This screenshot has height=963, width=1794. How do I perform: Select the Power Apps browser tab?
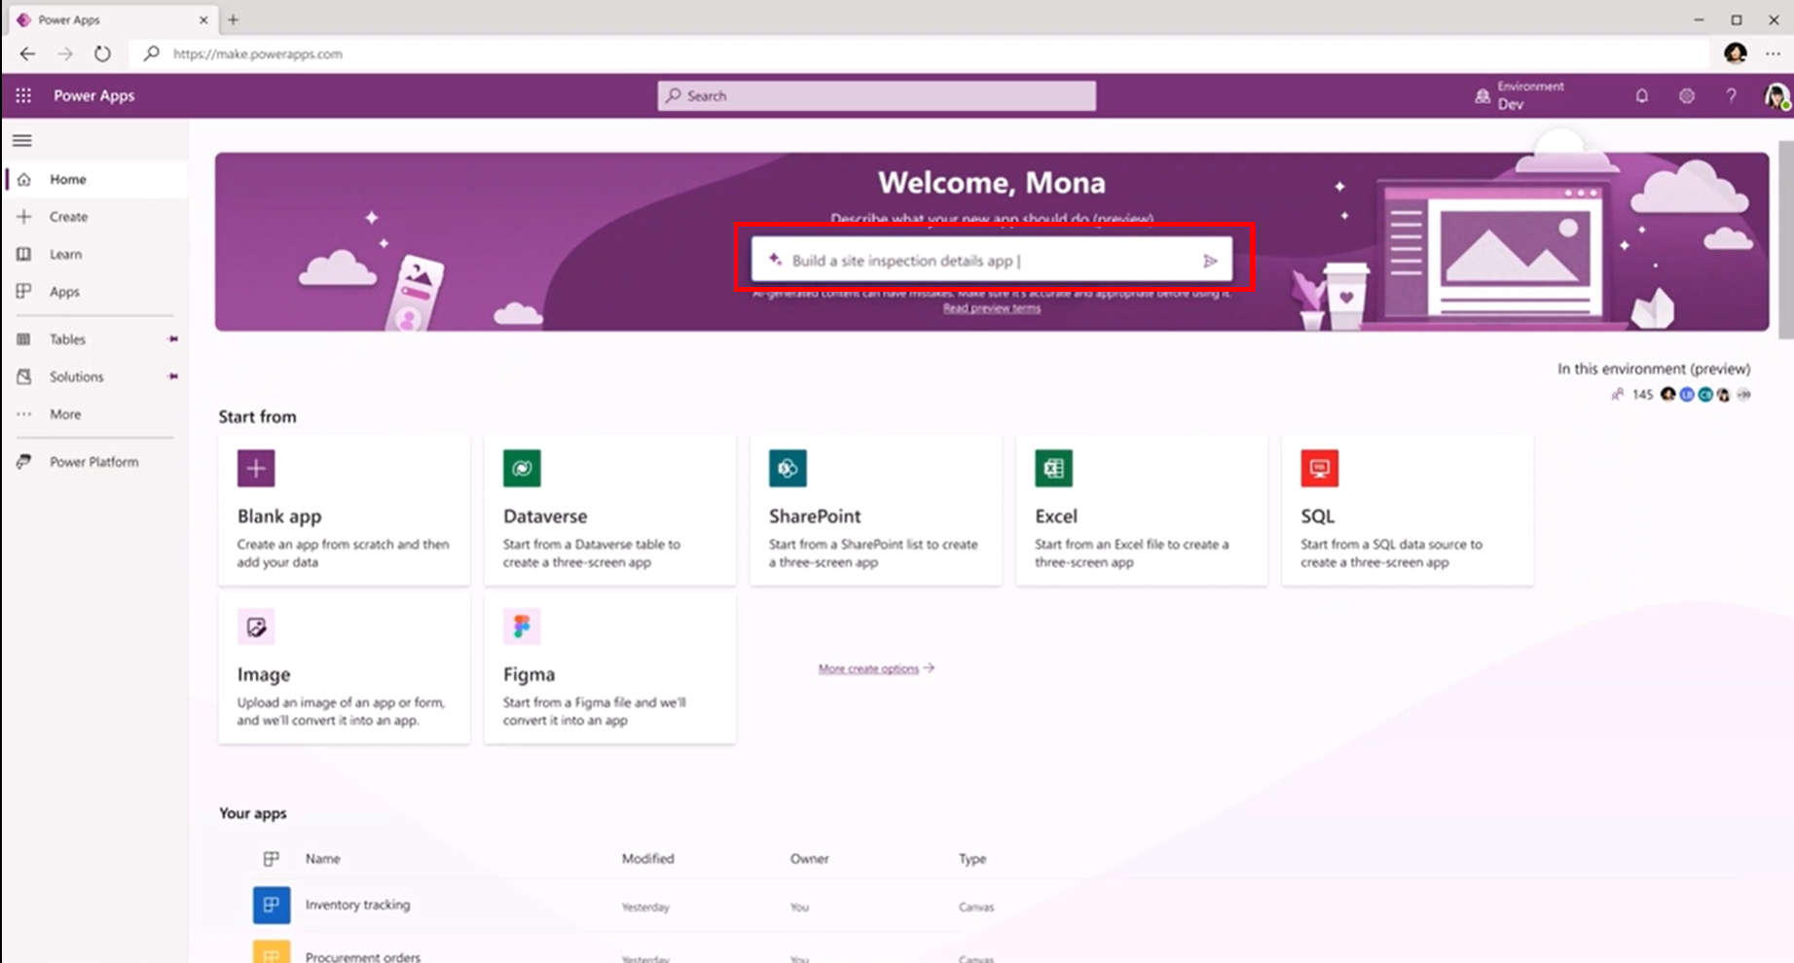112,19
